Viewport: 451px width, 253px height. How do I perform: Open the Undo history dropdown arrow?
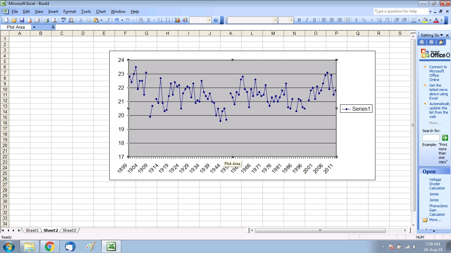click(x=122, y=20)
